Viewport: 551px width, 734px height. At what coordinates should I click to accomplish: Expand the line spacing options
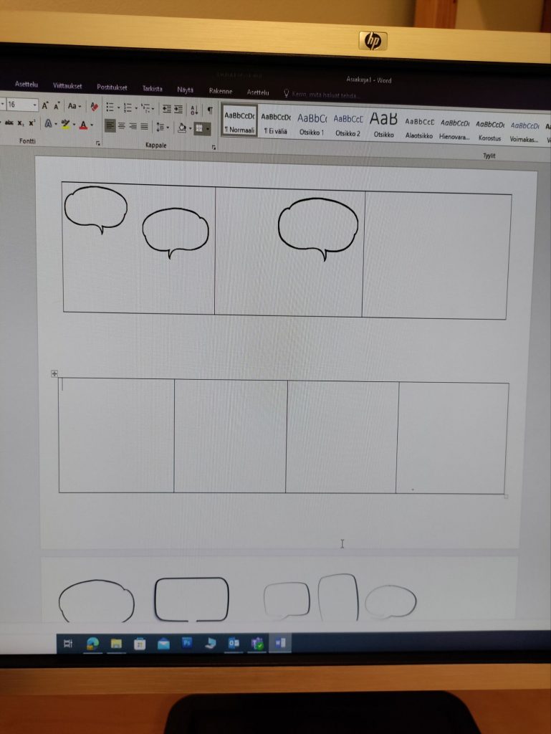[x=163, y=128]
